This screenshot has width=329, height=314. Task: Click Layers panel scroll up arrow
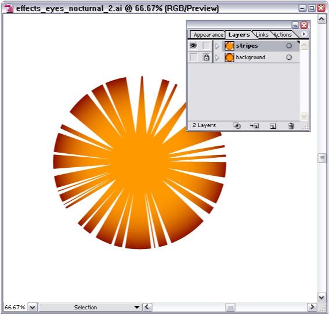click(x=304, y=45)
